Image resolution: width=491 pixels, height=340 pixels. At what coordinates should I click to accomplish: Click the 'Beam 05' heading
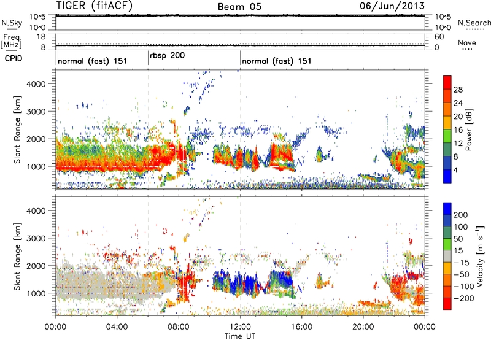(239, 7)
